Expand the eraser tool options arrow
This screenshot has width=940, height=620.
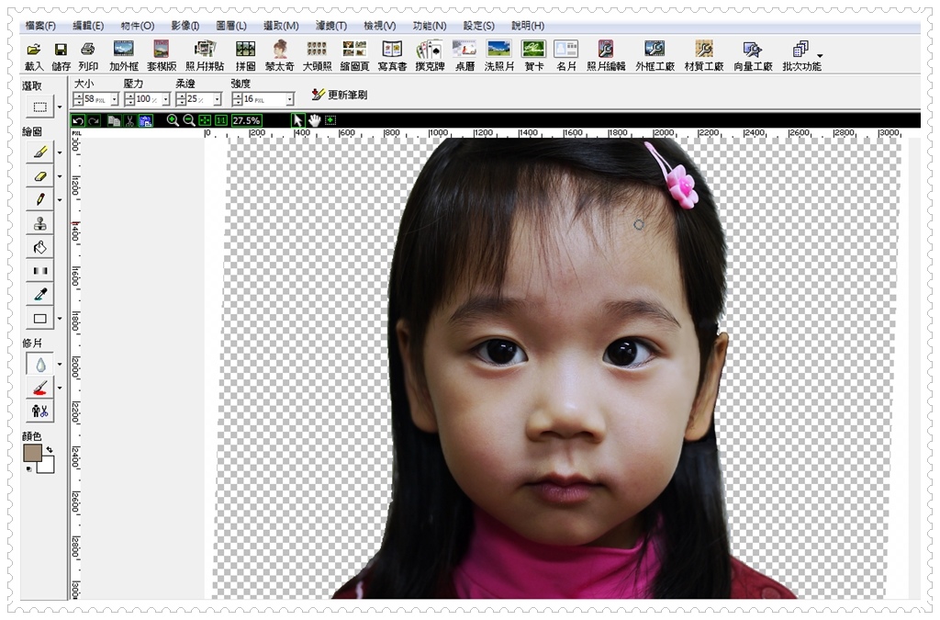coord(60,176)
